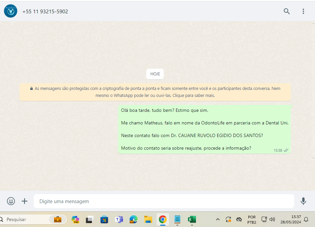Open Microsoft Teams from the taskbar
Viewport: 315px width, 227px height.
(x=119, y=219)
